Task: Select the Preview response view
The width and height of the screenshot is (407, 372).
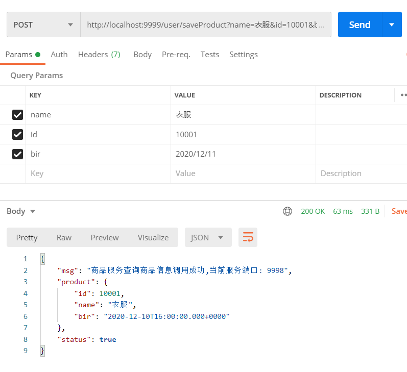Action: pyautogui.click(x=105, y=237)
